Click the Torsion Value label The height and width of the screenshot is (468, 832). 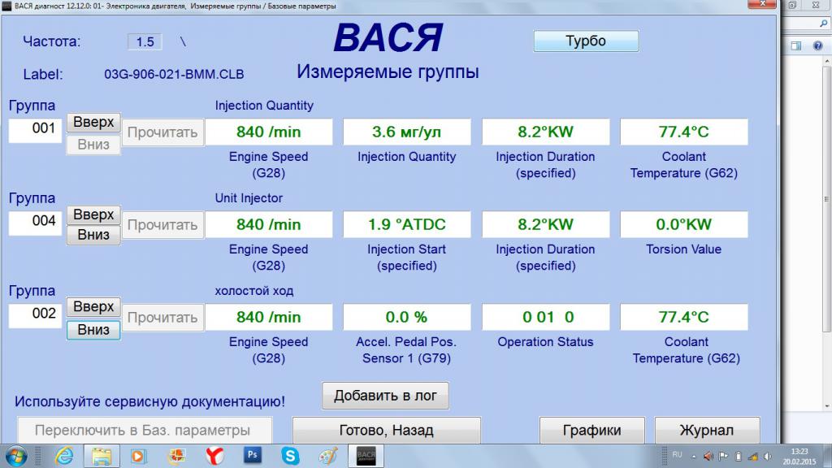tap(683, 249)
